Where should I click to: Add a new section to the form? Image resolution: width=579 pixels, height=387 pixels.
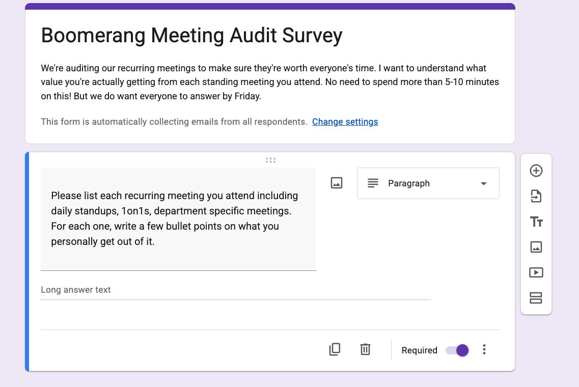(536, 298)
